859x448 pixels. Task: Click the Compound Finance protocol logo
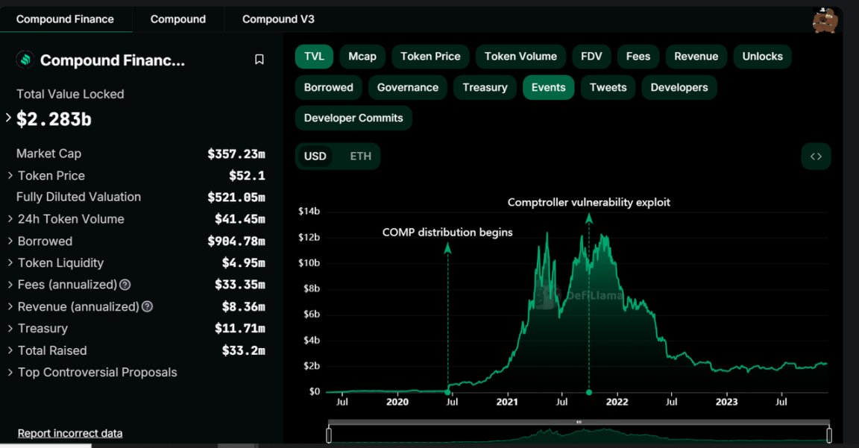click(x=23, y=60)
